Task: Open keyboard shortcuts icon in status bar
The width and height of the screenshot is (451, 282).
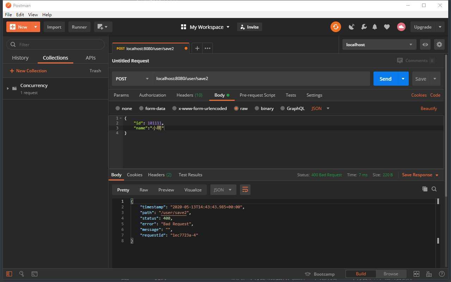Action: pyautogui.click(x=429, y=274)
